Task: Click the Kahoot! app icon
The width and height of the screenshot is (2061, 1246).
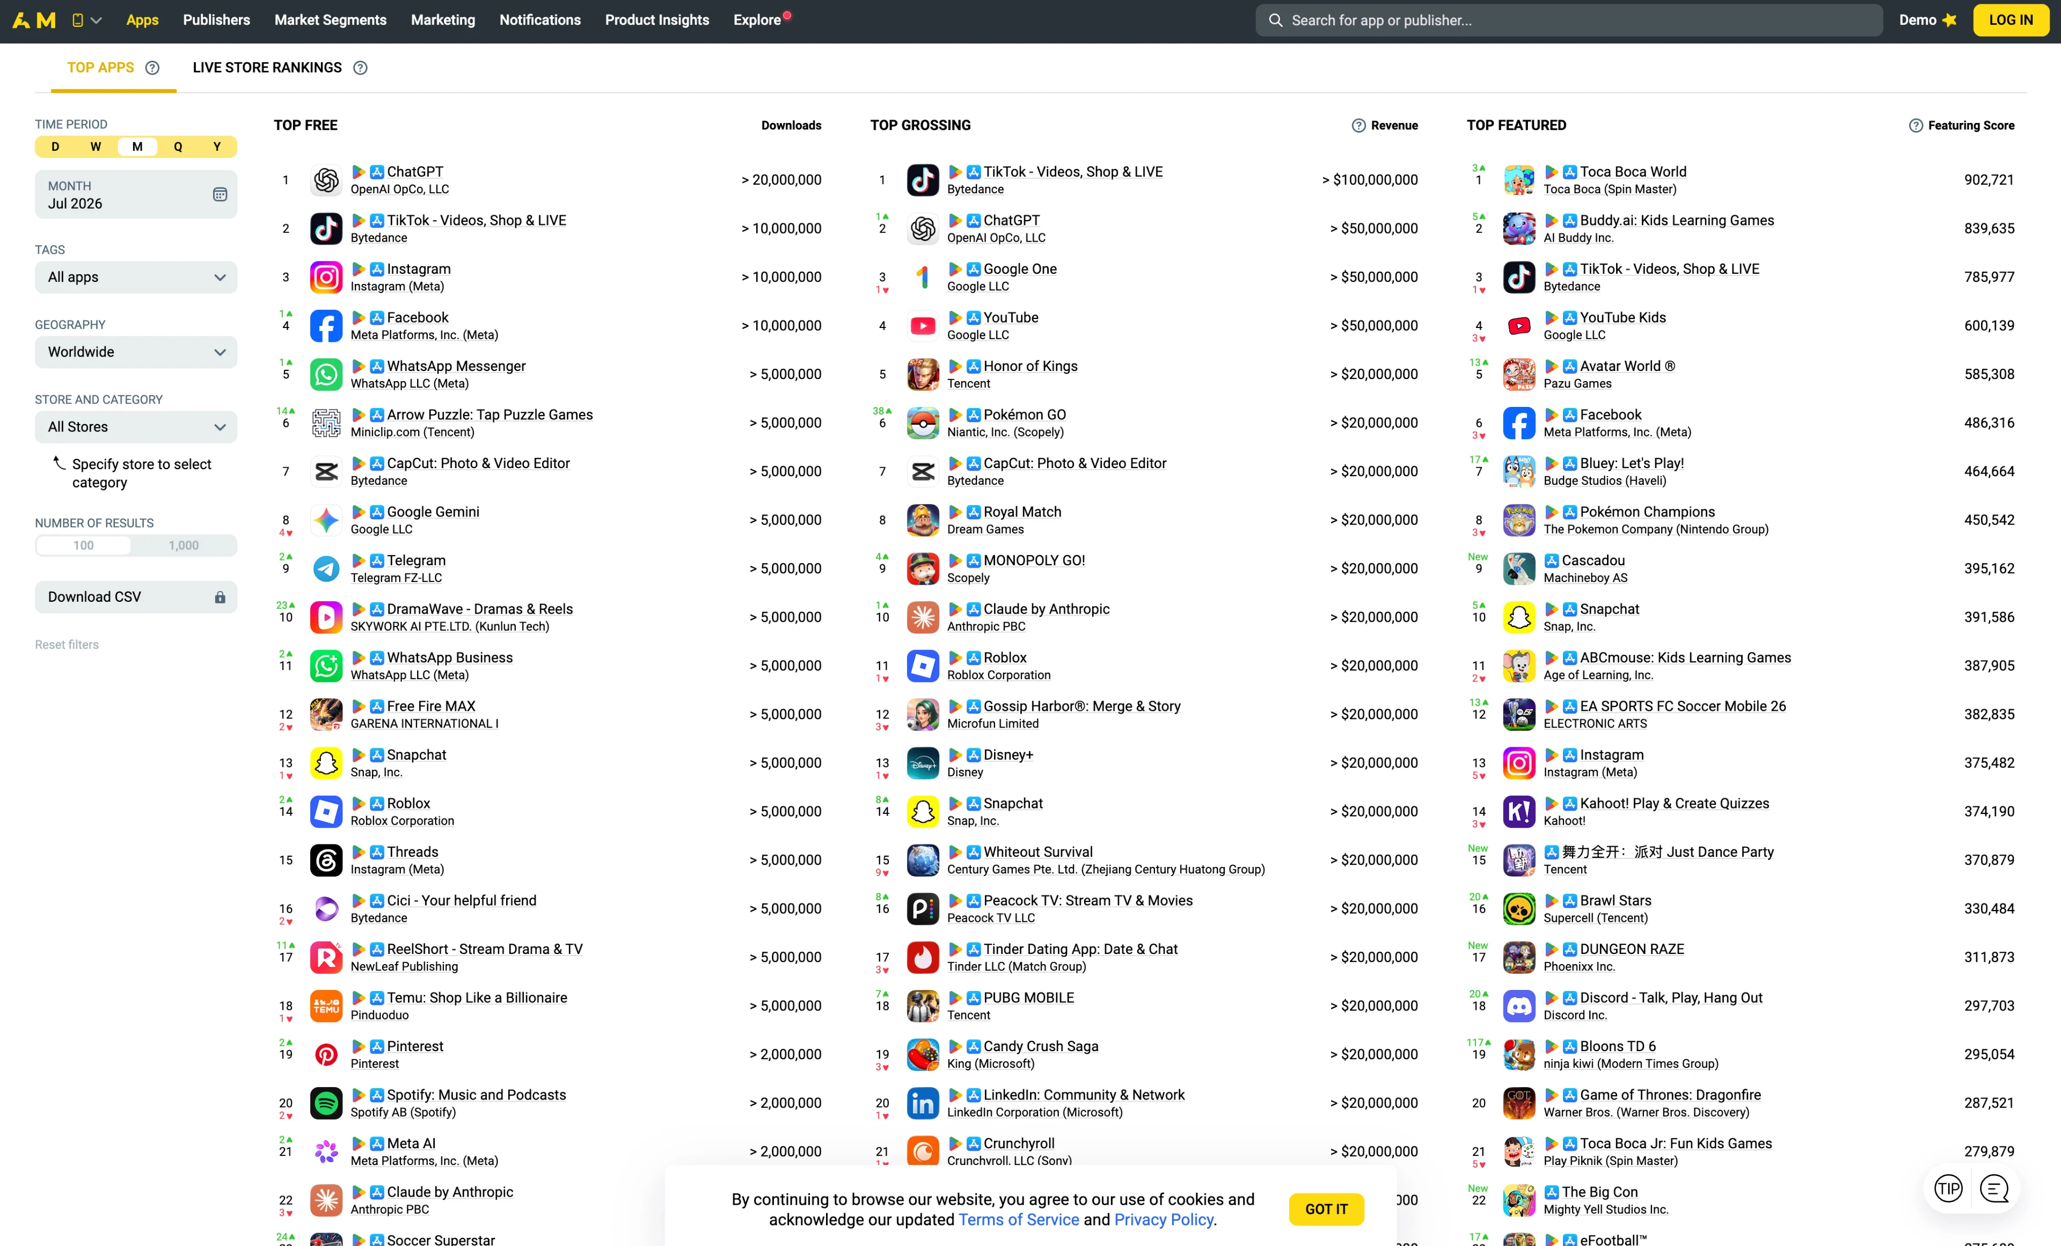Action: (x=1519, y=812)
